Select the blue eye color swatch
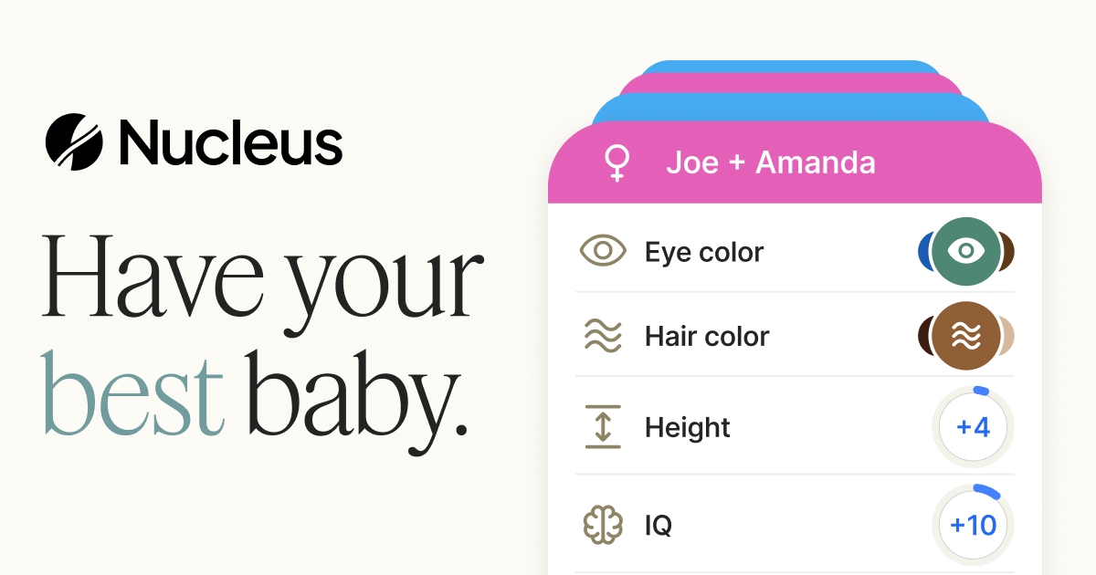Screen dimensions: 1096x575 coord(924,251)
